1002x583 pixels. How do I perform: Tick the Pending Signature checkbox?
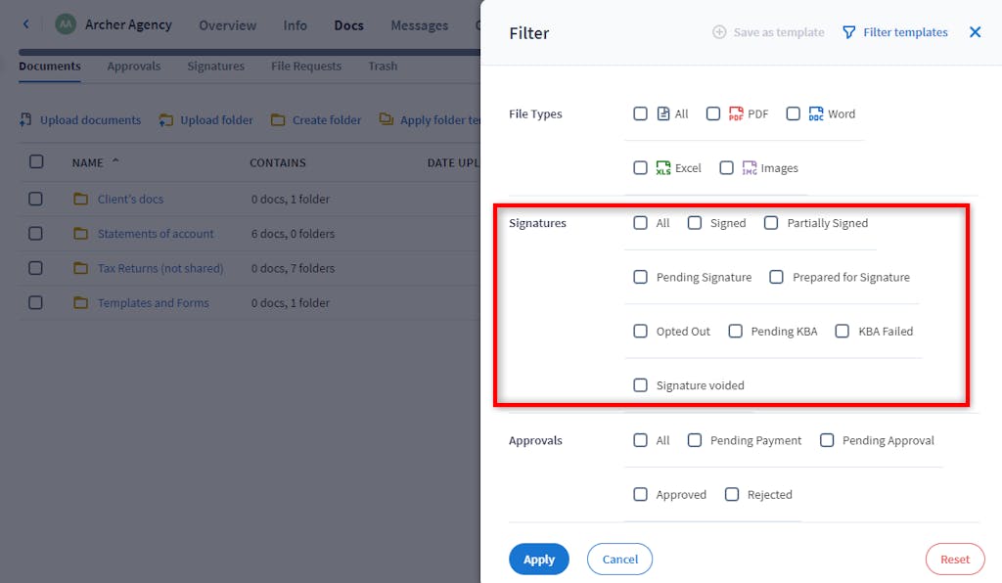tap(640, 277)
